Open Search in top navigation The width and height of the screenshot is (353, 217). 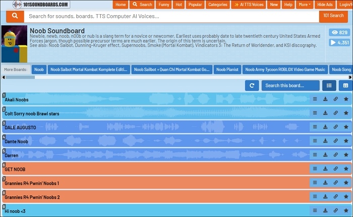click(142, 5)
